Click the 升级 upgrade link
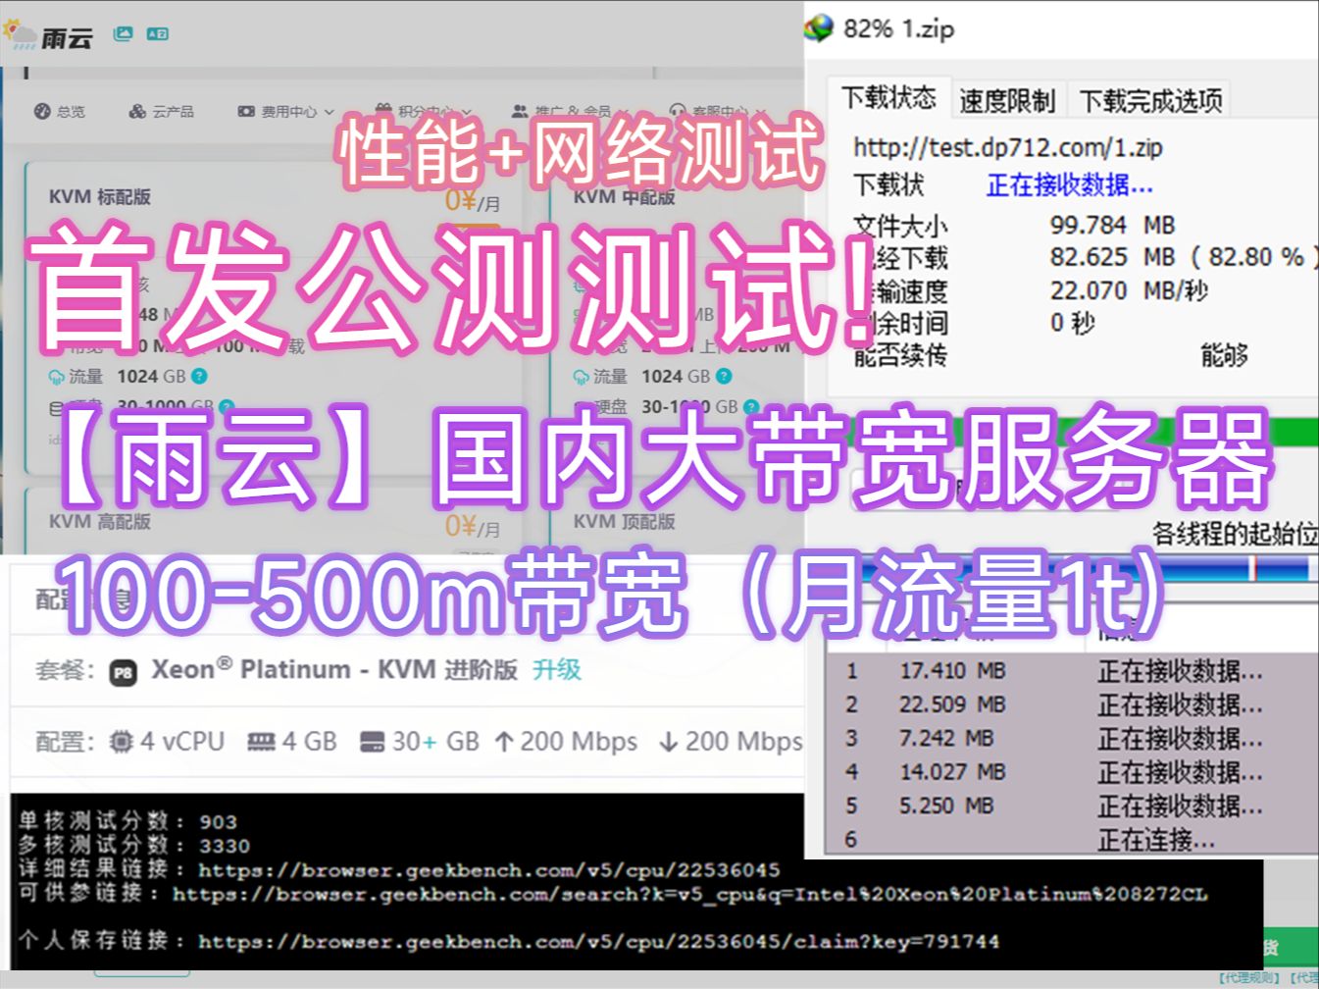This screenshot has height=989, width=1319. 557,670
